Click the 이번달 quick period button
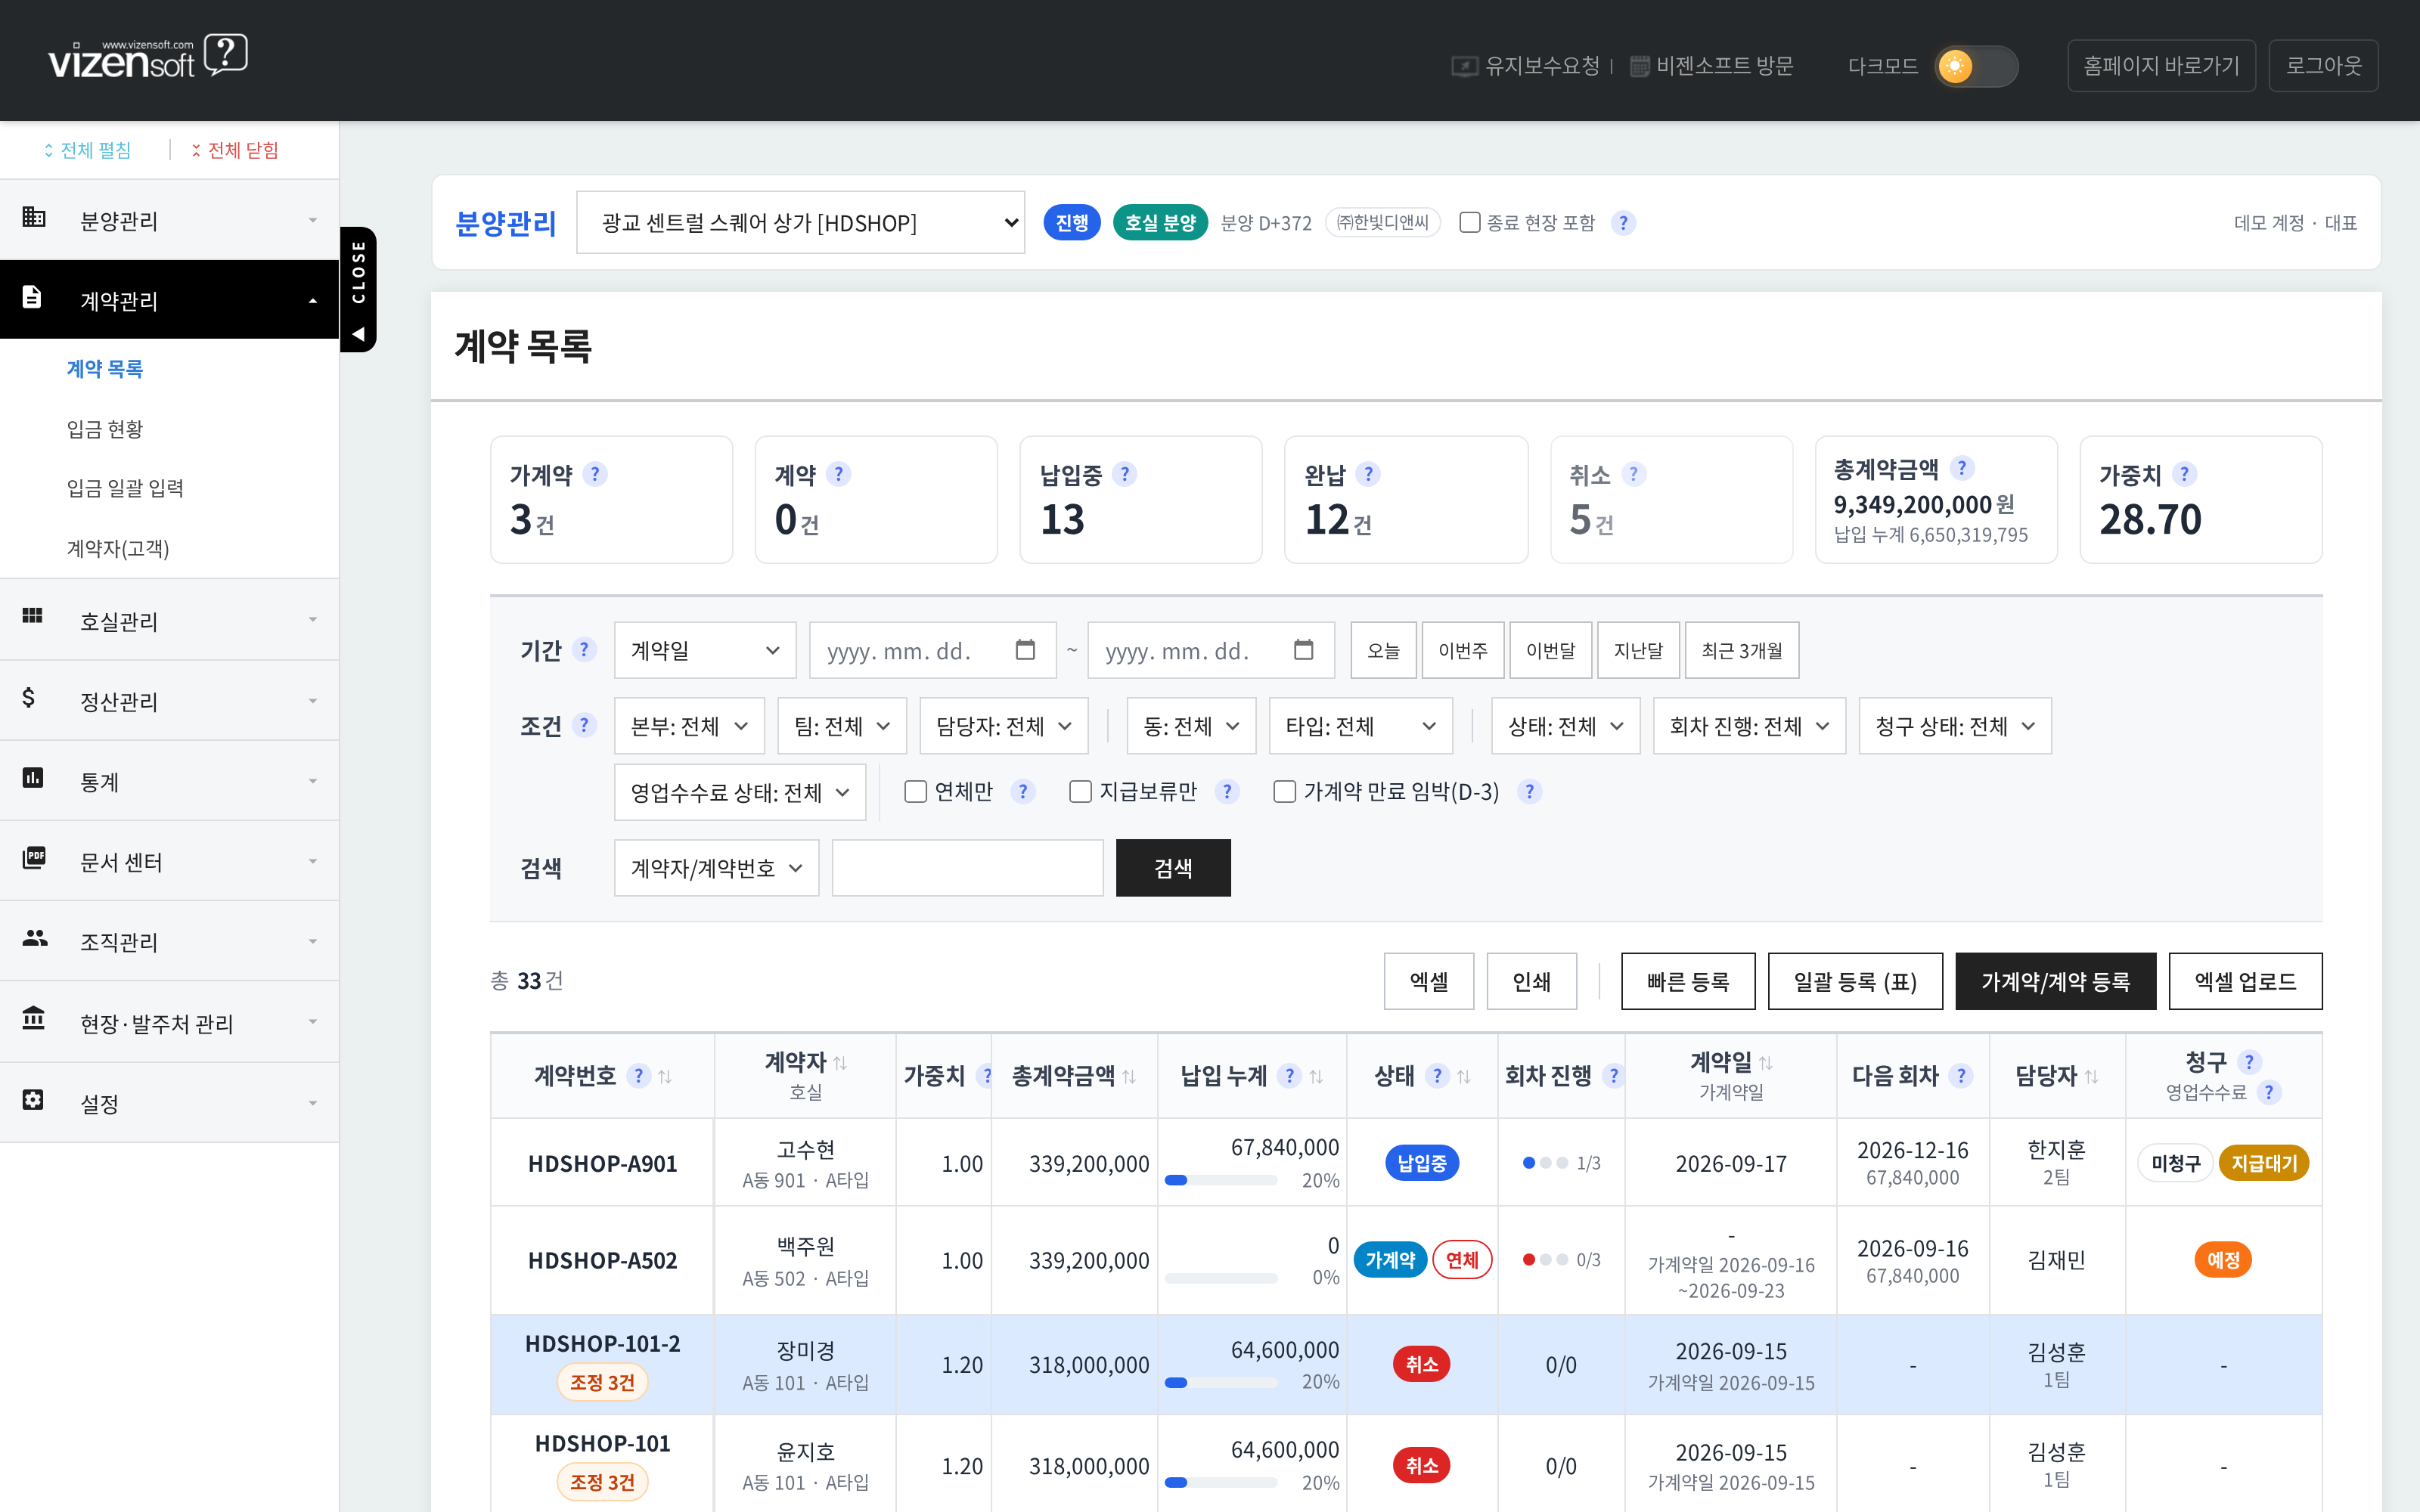Image resolution: width=2420 pixels, height=1512 pixels. click(x=1550, y=650)
